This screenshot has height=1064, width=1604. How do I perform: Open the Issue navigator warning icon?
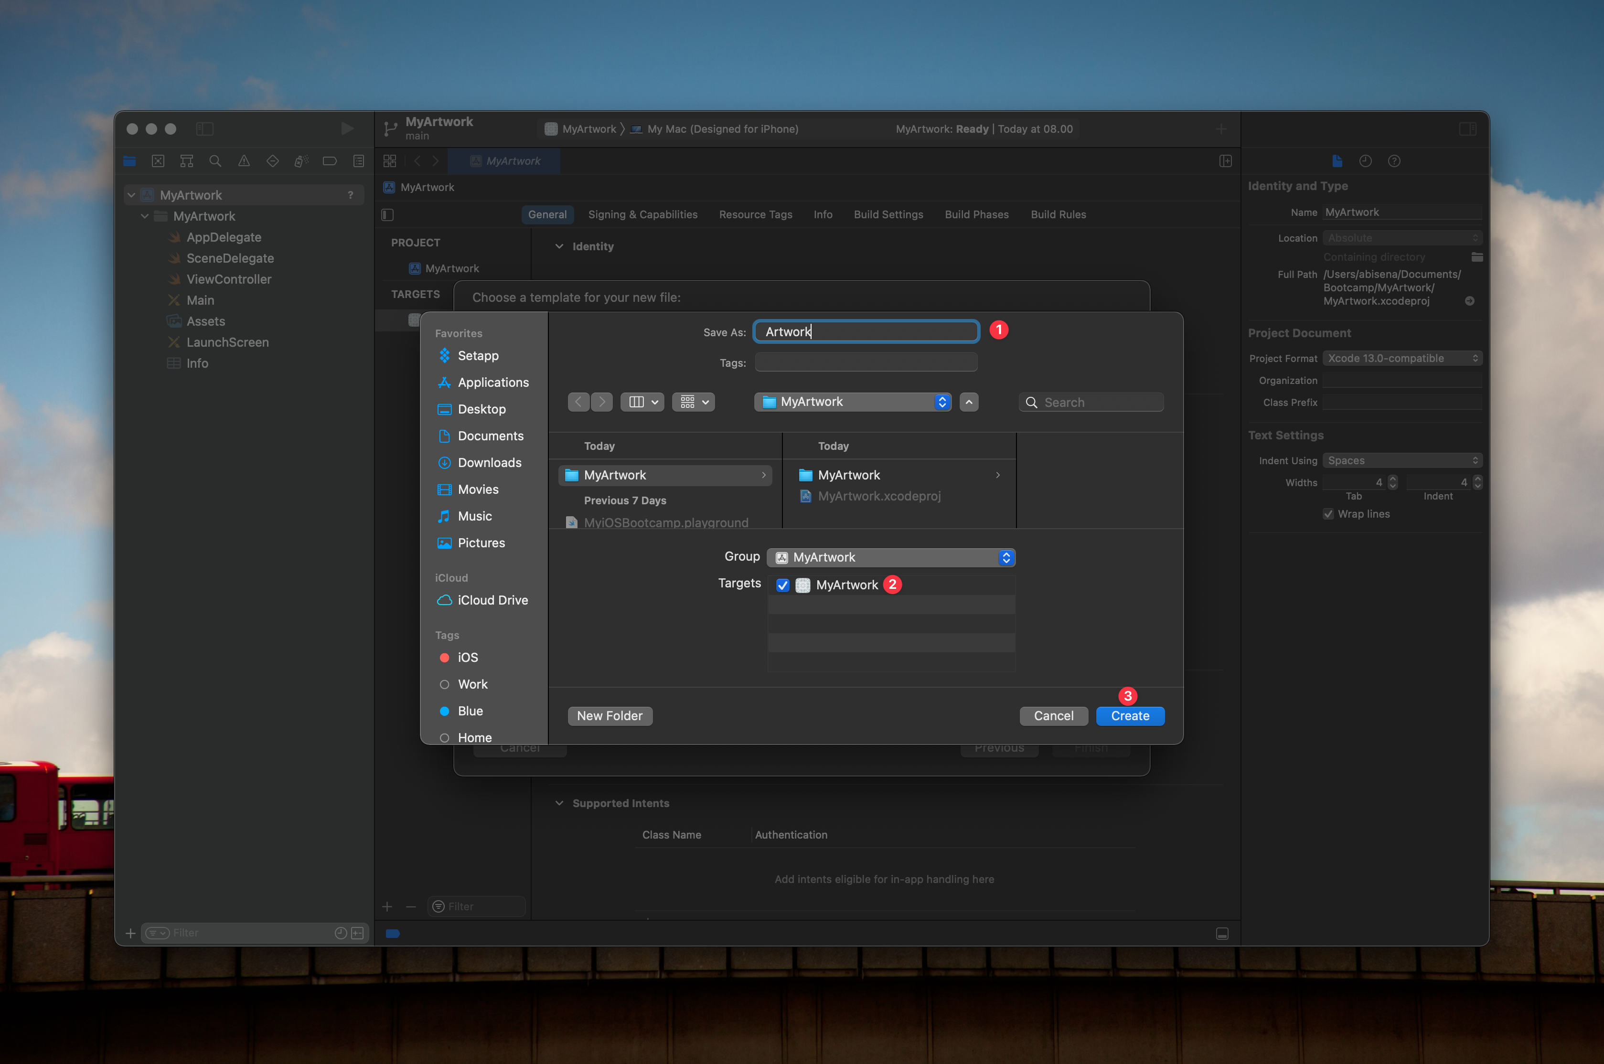pyautogui.click(x=244, y=161)
